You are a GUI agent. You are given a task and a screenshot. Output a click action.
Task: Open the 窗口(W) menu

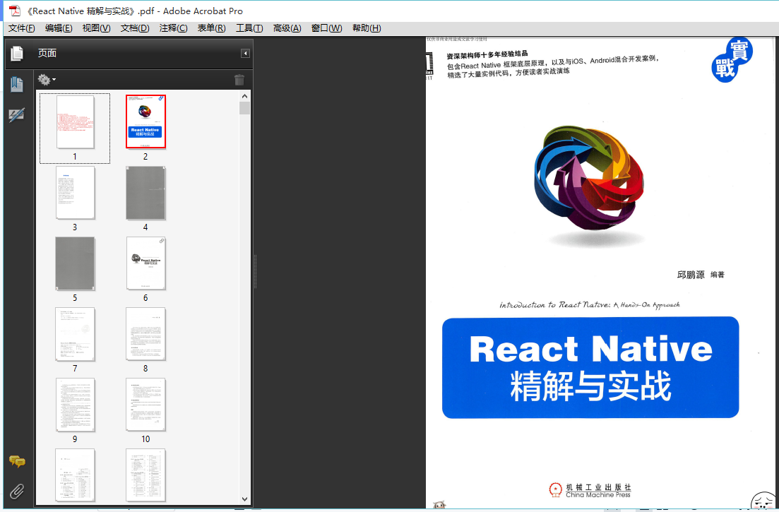[x=326, y=28]
